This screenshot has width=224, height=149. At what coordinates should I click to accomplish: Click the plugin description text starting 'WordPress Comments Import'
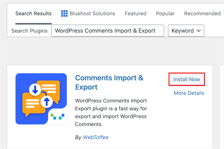111,112
